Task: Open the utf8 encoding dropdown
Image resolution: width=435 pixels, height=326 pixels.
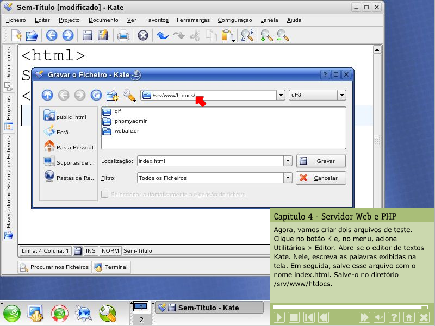Action: 341,96
